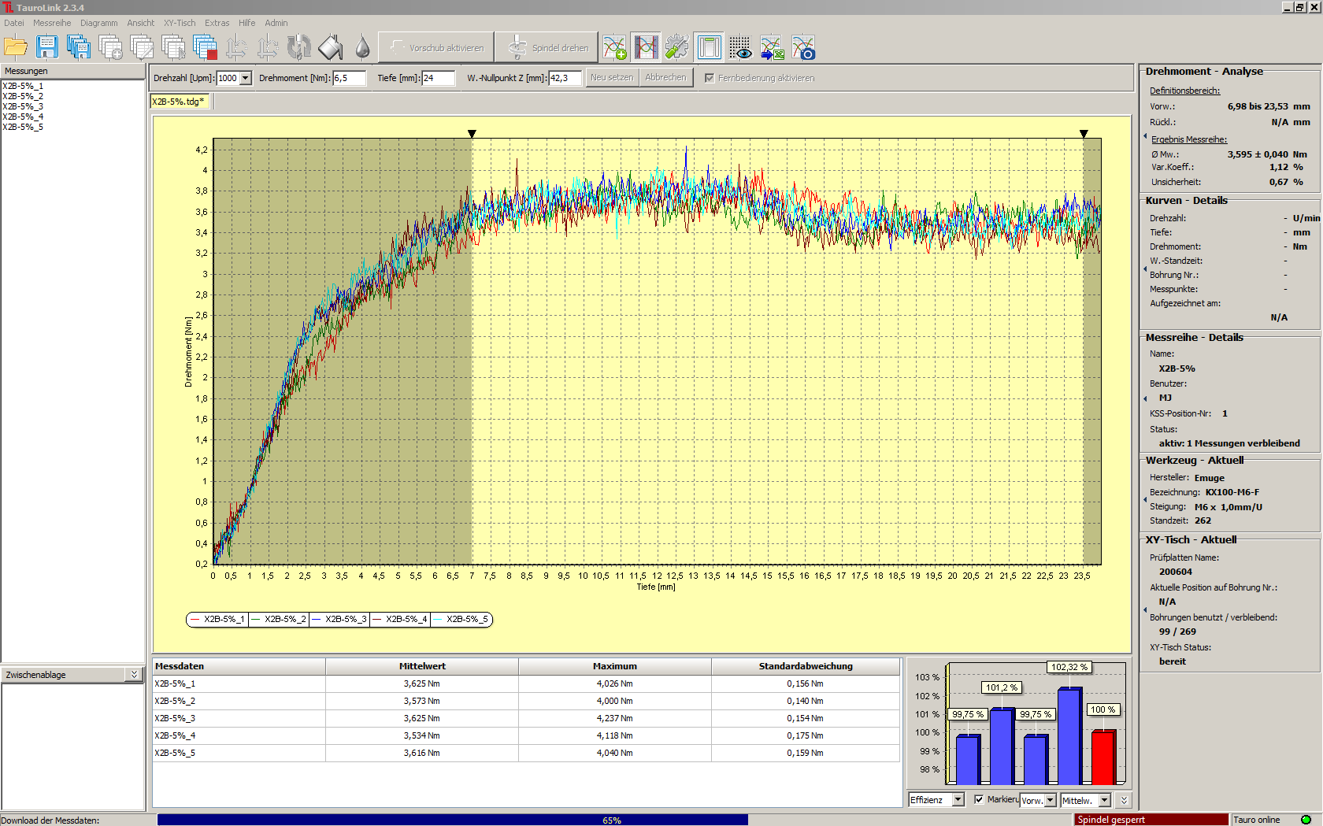Toggle the Markierung checkbox under bar chart
This screenshot has height=826, width=1323.
pos(979,799)
